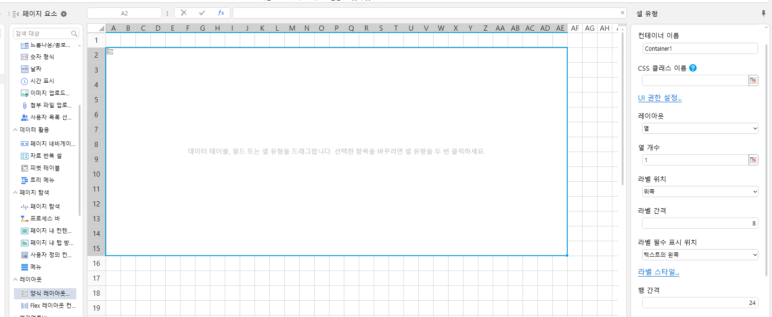772x317 pixels.
Task: Confirm formula entry with checkmark icon
Action: 202,13
